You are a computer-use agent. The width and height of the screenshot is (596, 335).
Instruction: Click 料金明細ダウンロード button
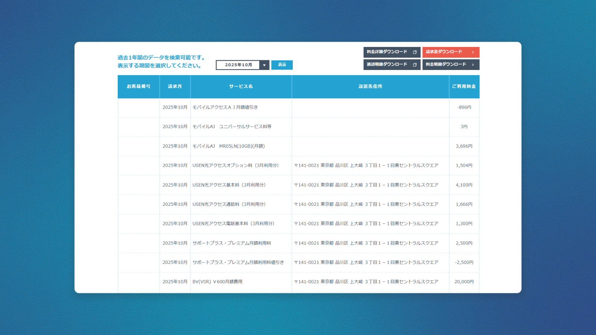(x=451, y=65)
